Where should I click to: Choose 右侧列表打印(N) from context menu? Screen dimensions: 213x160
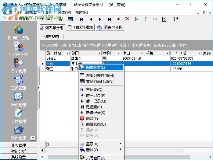[x=101, y=81]
